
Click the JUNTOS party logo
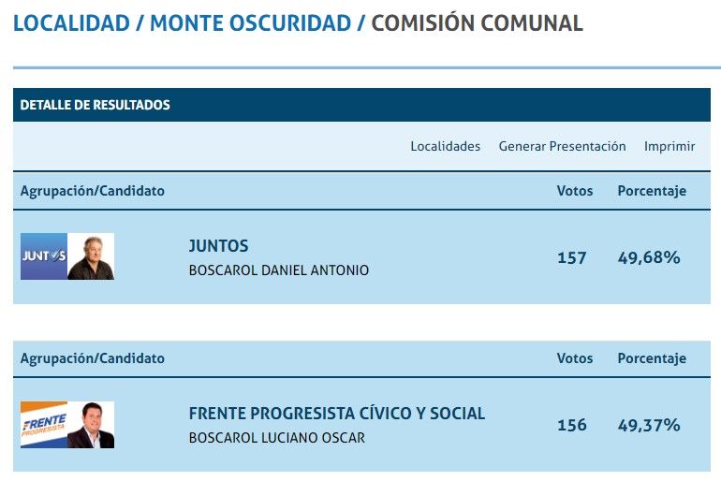[x=44, y=256]
